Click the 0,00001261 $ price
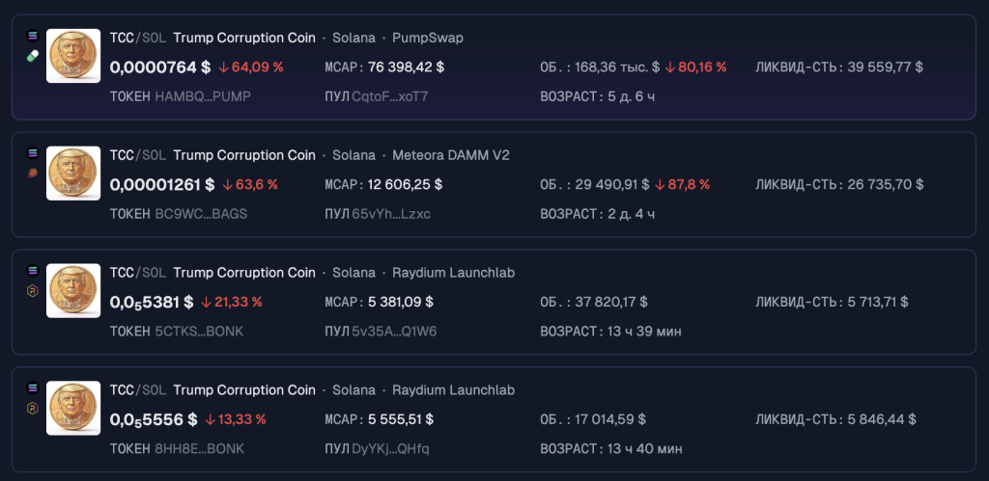The image size is (989, 481). pos(161,184)
